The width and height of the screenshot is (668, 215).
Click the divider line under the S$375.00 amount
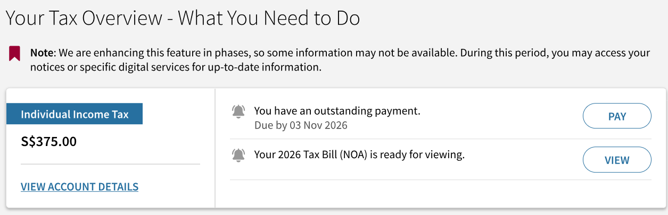pyautogui.click(x=110, y=165)
